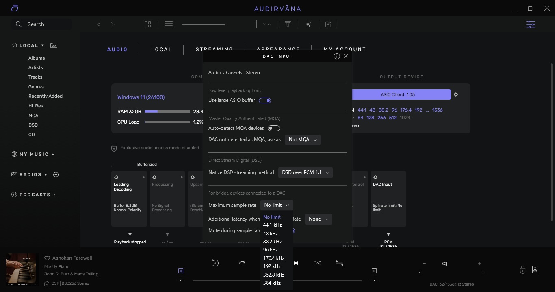The image size is (555, 292).
Task: Enable Auto-detect MQA devices switch
Action: pyautogui.click(x=274, y=128)
